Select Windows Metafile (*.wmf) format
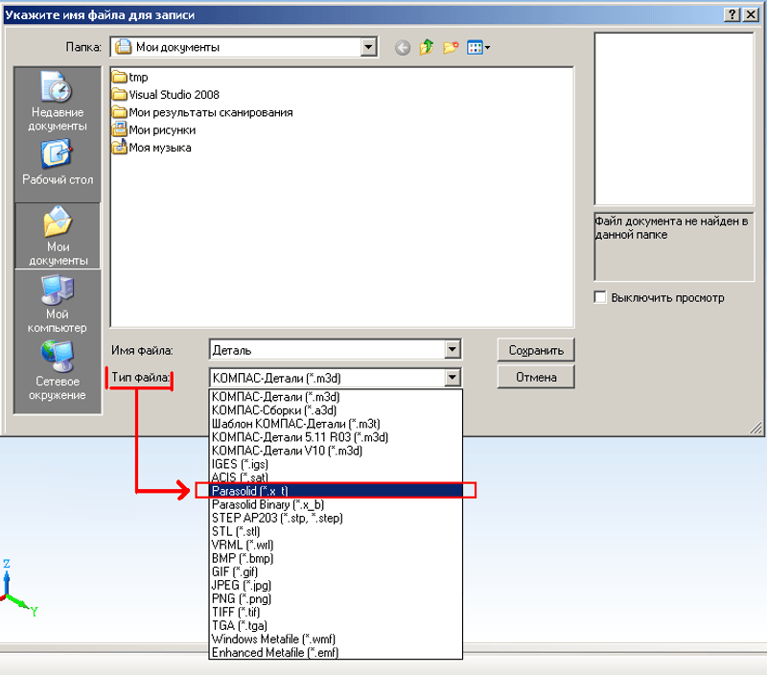Viewport: 767px width, 675px height. (x=336, y=639)
